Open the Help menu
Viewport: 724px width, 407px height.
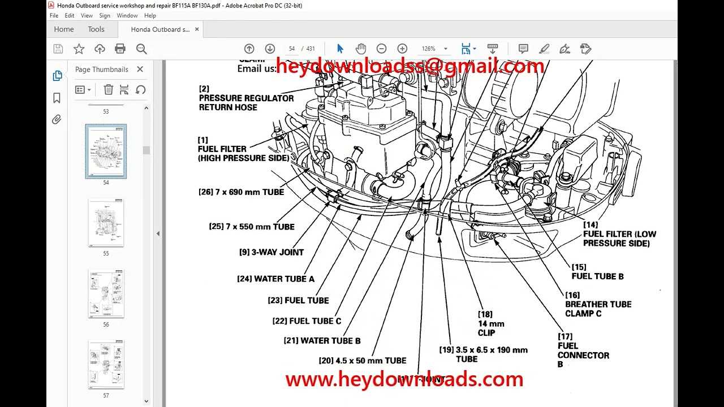(x=150, y=16)
